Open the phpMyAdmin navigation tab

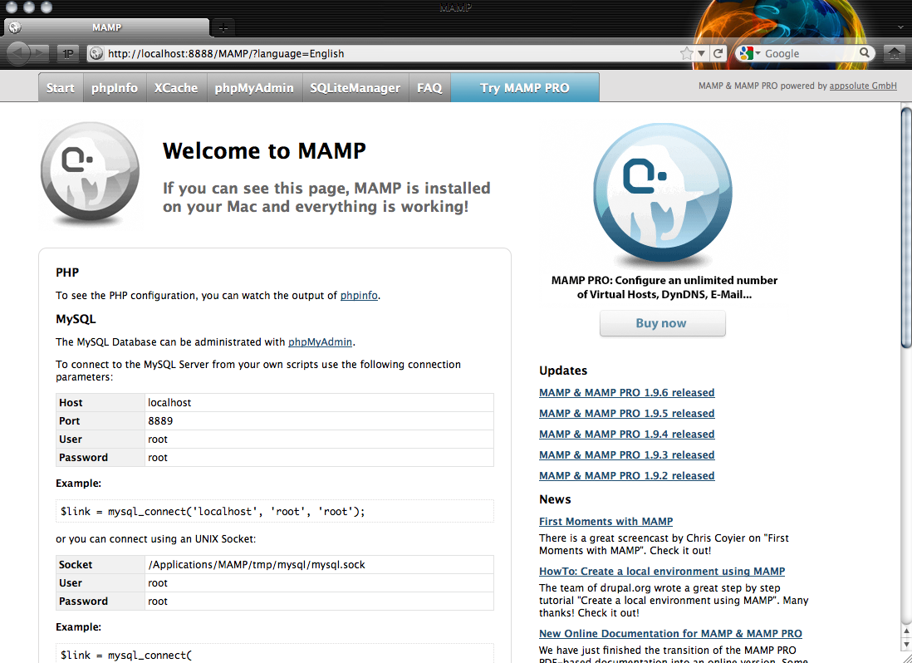click(254, 88)
